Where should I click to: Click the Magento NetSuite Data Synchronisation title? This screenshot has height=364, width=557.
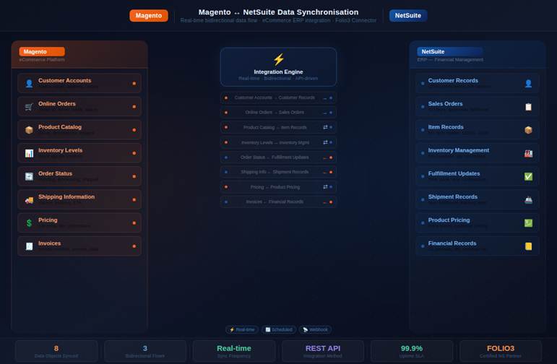click(x=279, y=12)
